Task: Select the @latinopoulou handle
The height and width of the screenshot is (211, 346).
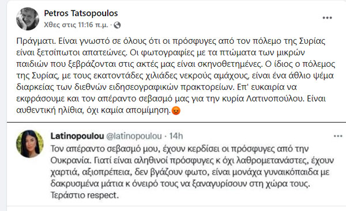Action: coord(134,136)
